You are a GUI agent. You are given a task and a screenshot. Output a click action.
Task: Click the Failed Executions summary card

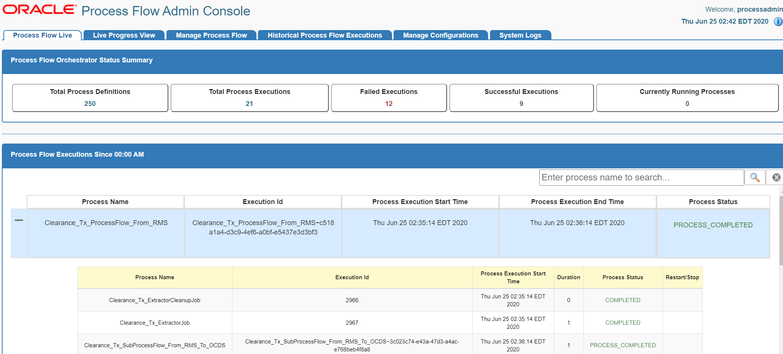pos(389,97)
